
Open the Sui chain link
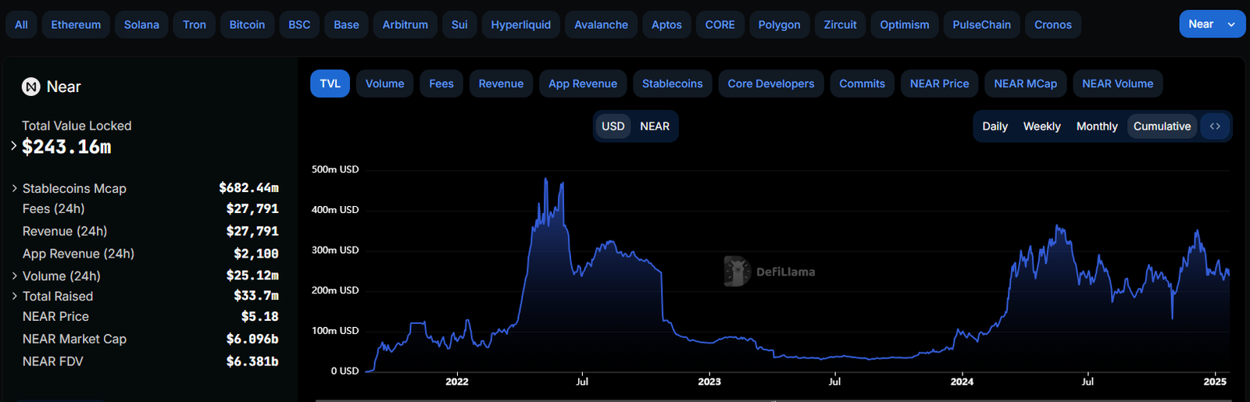pyautogui.click(x=459, y=24)
